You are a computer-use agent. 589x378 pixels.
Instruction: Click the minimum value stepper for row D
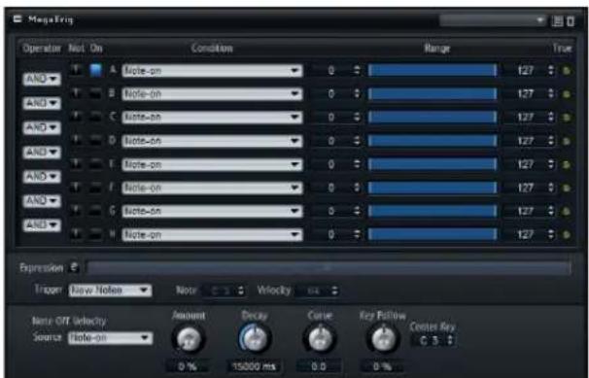tap(357, 141)
